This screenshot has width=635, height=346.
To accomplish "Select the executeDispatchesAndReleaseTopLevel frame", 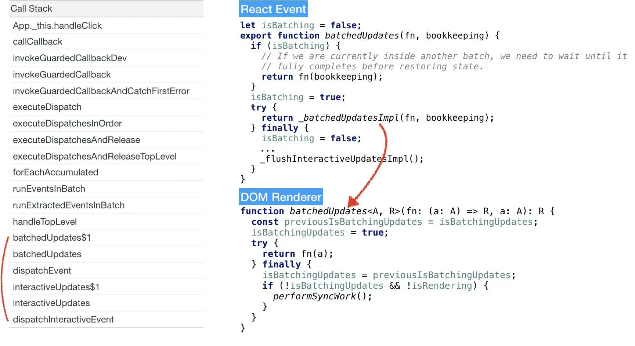I will [106, 157].
